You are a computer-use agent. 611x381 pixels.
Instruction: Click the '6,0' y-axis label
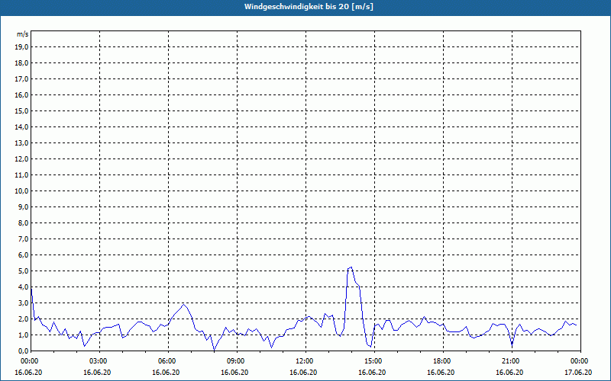coord(24,255)
